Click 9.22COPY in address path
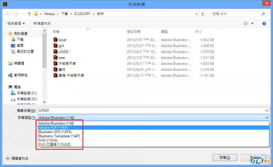The image size is (273, 167). tap(82, 14)
